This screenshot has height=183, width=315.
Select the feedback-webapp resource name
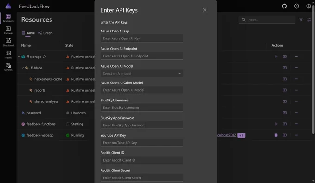(40, 135)
